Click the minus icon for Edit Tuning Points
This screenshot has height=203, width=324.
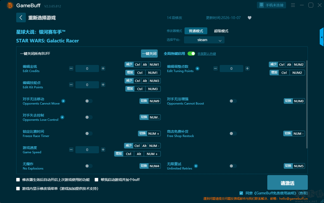[x=215, y=68]
